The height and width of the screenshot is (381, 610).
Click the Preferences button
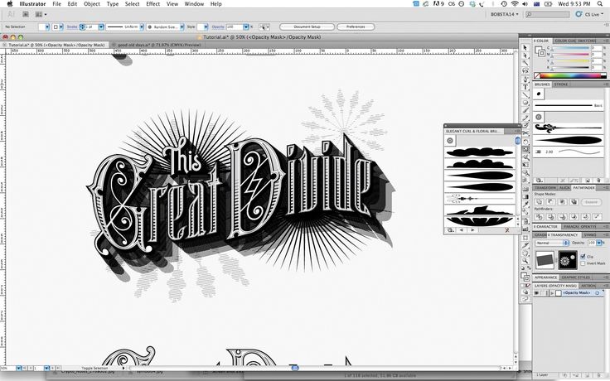point(355,27)
